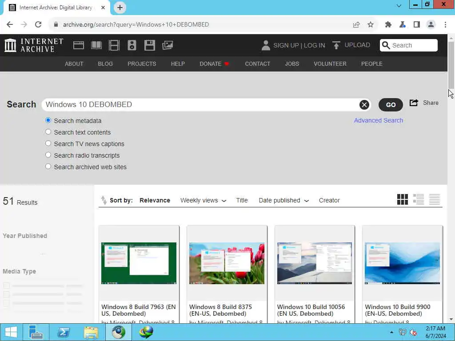455x341 pixels.
Task: Click SIGN UP link
Action: (x=286, y=46)
